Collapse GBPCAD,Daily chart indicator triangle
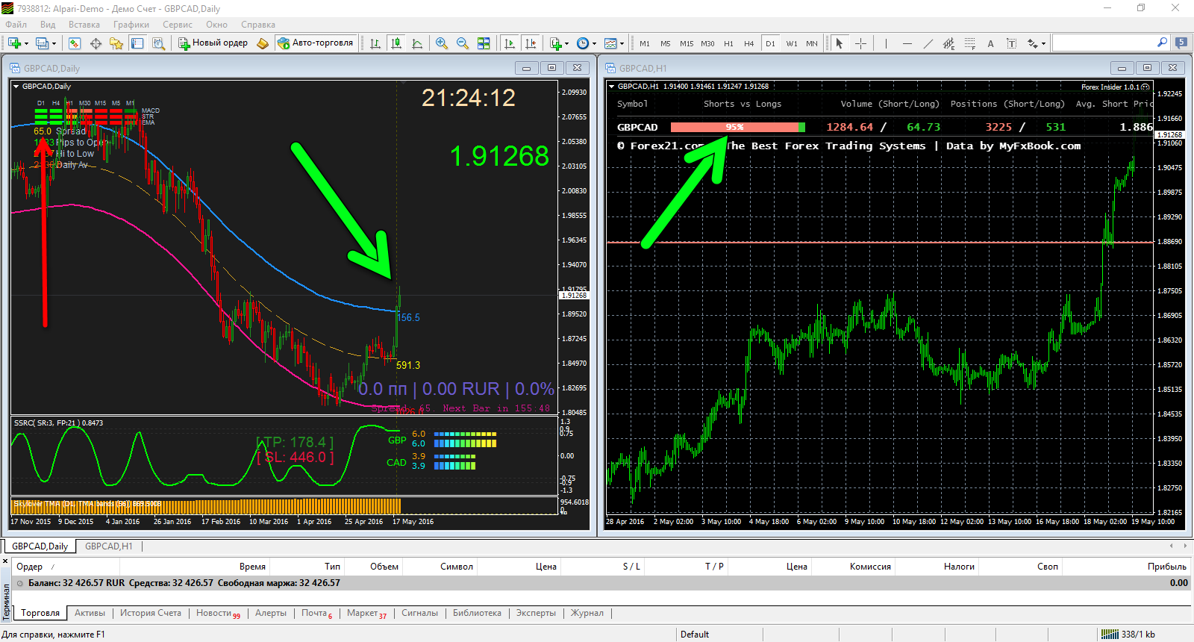The image size is (1194, 642). pyautogui.click(x=16, y=87)
